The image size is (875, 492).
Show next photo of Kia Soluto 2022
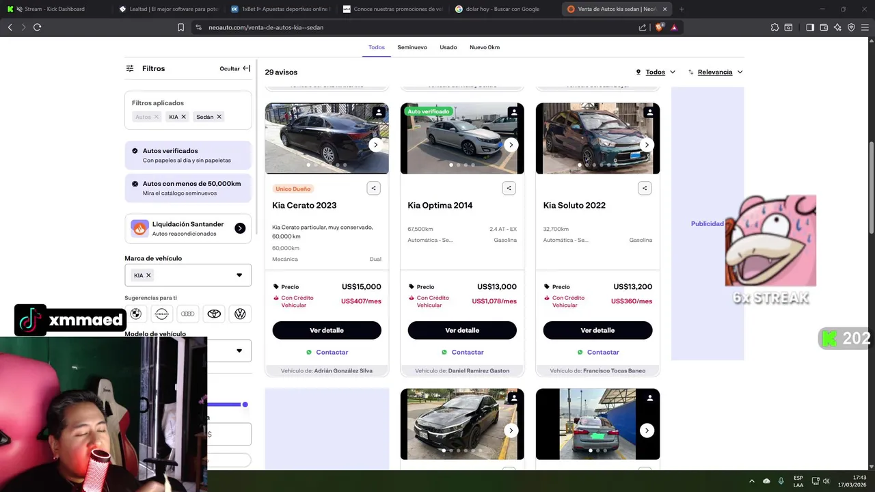click(647, 145)
